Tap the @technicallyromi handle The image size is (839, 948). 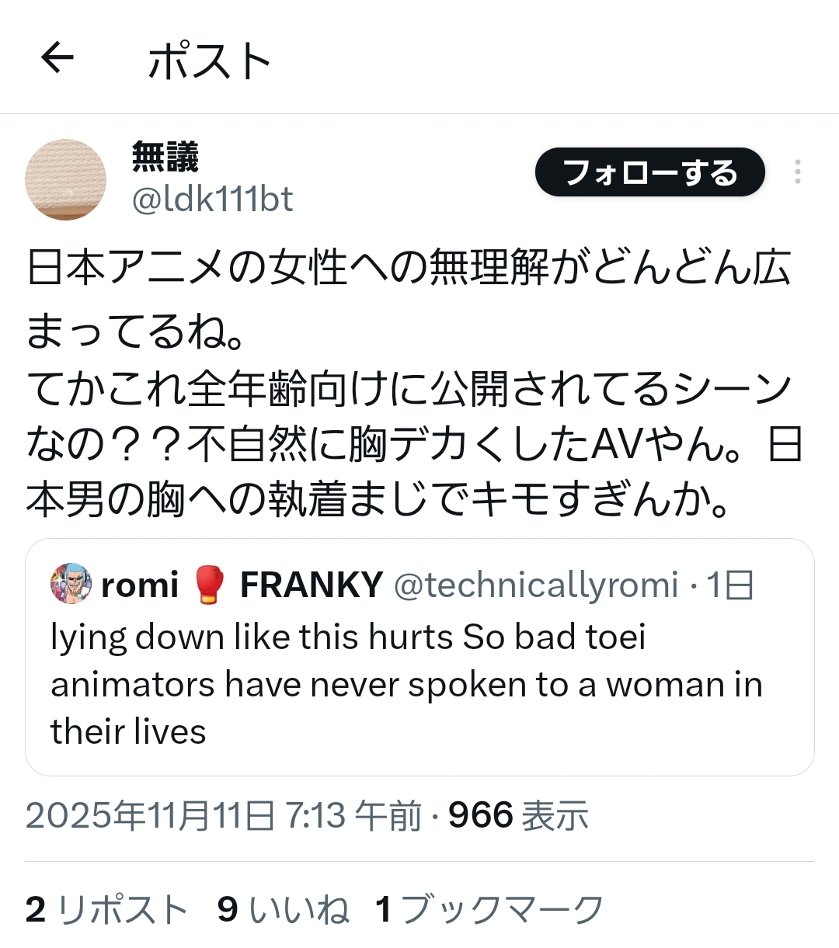tap(536, 585)
